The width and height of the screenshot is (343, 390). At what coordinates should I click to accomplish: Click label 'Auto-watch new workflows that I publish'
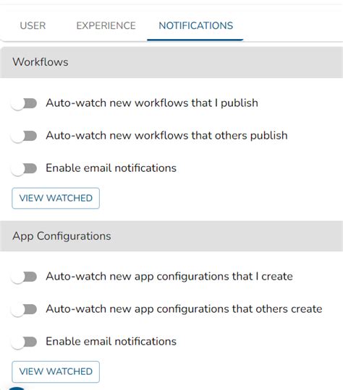click(152, 103)
